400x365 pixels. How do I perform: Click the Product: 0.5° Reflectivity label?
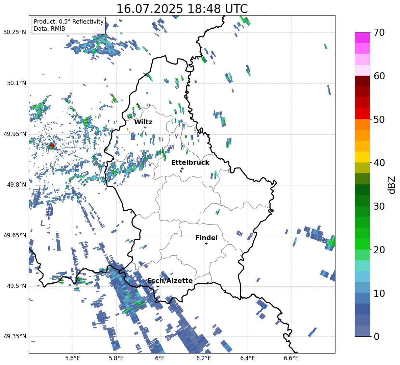pos(69,22)
